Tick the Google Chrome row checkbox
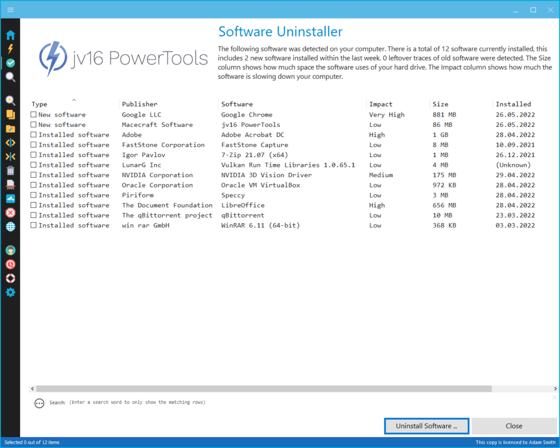This screenshot has width=560, height=448. 33,114
